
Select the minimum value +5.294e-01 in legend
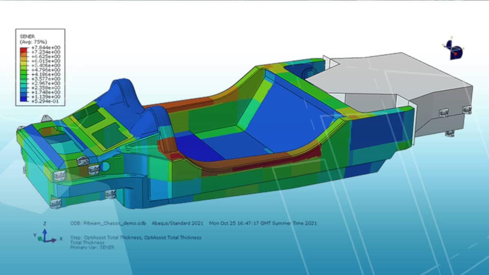point(45,101)
